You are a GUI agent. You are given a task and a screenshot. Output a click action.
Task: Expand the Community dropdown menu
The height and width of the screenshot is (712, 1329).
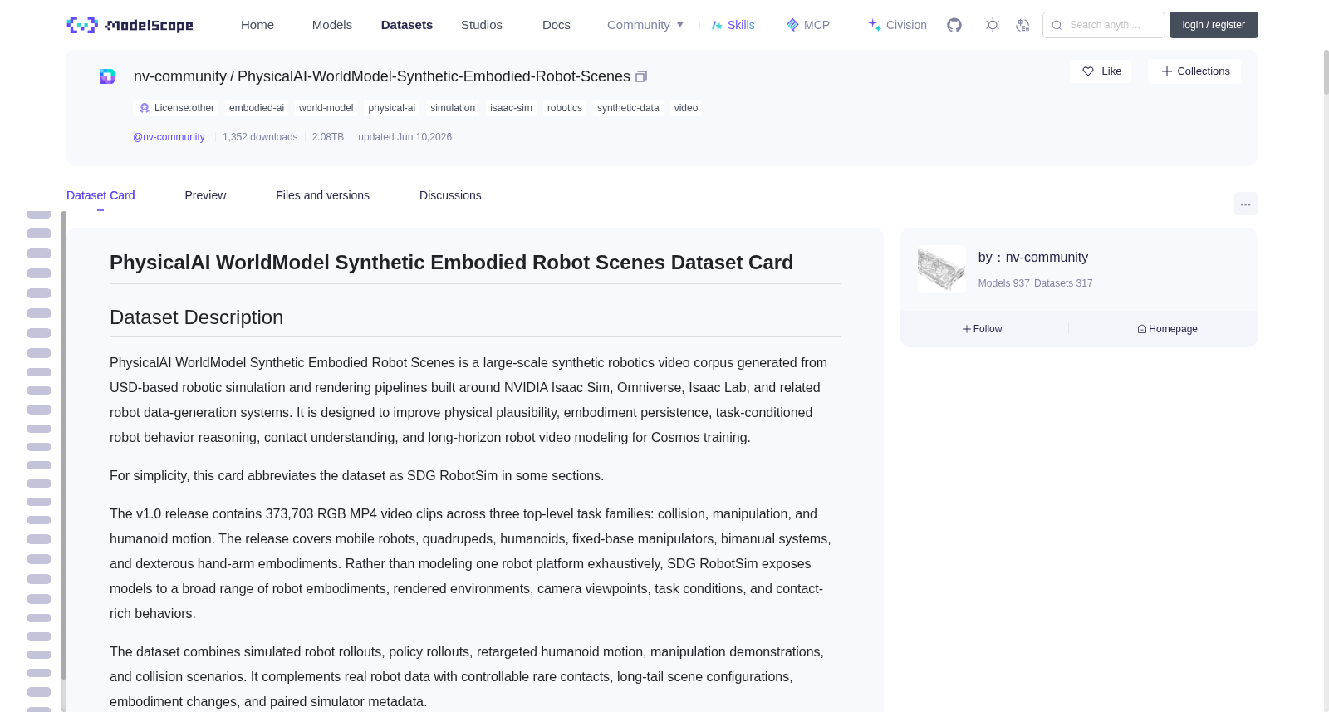pyautogui.click(x=645, y=25)
